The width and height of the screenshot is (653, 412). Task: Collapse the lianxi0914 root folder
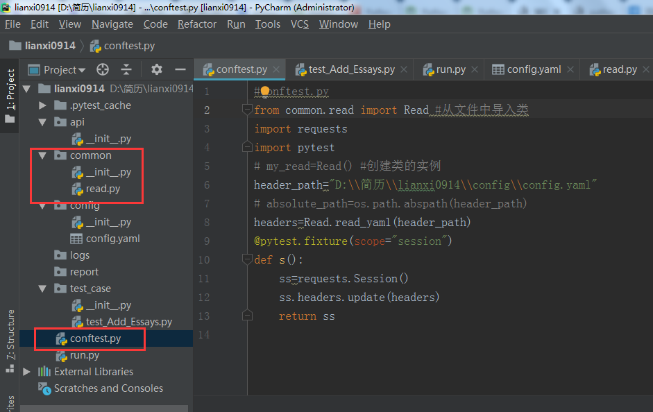(27, 89)
